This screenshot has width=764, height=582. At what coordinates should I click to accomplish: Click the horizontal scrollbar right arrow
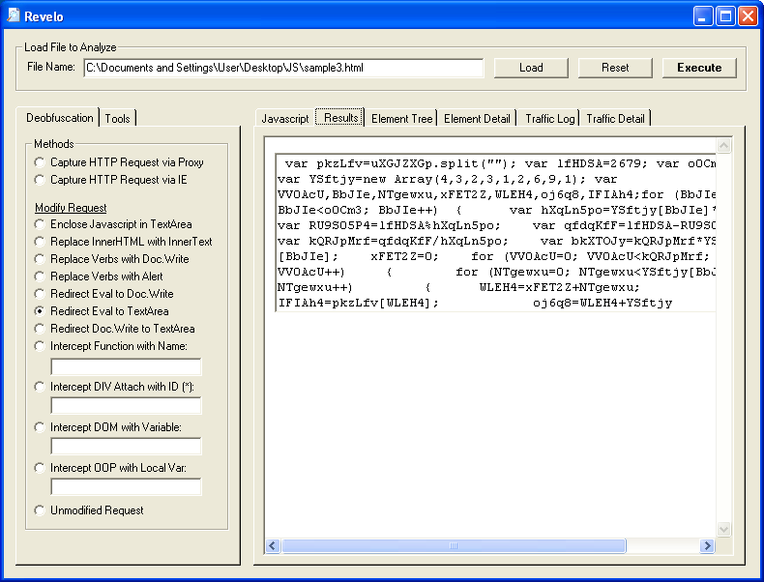[x=707, y=546]
